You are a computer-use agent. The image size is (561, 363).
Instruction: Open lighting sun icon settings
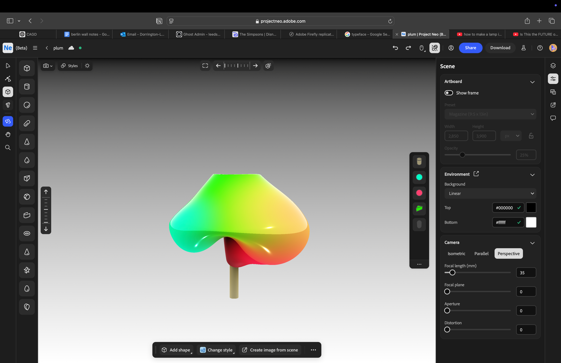[x=87, y=66]
